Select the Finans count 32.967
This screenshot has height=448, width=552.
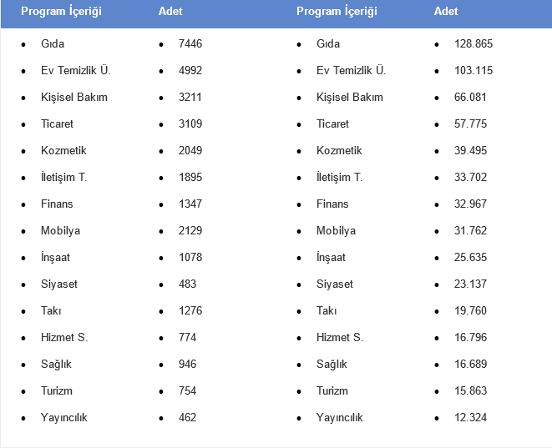click(470, 204)
